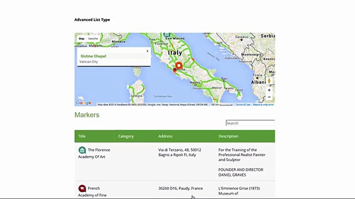Zoom in the map with plus button

pyautogui.click(x=269, y=90)
